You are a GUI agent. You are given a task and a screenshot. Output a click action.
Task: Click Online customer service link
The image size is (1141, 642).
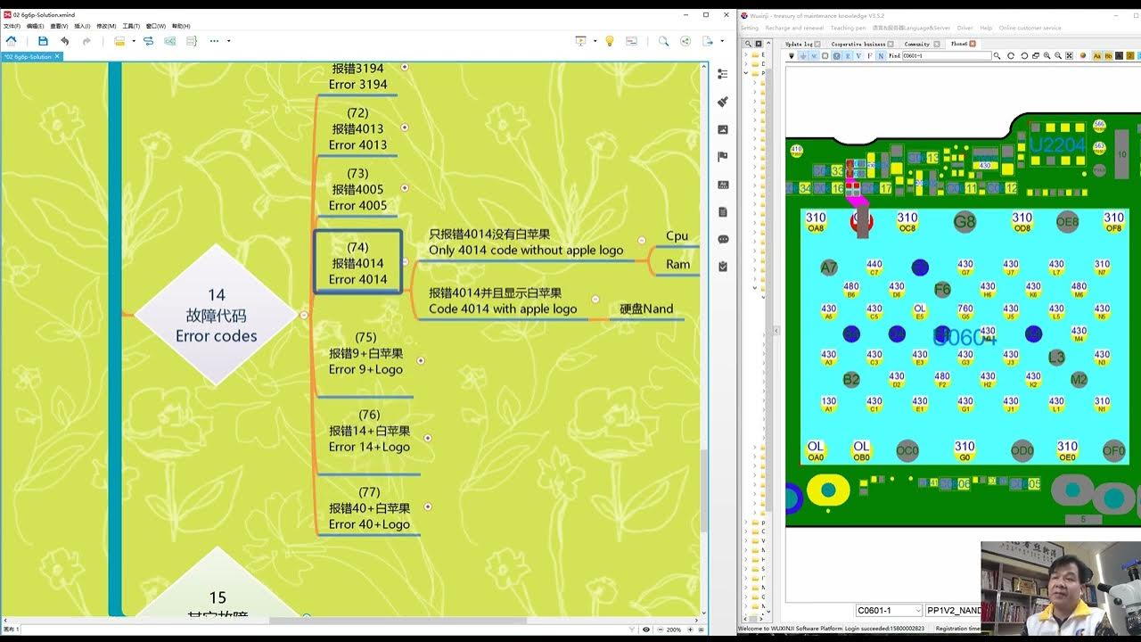click(1030, 28)
